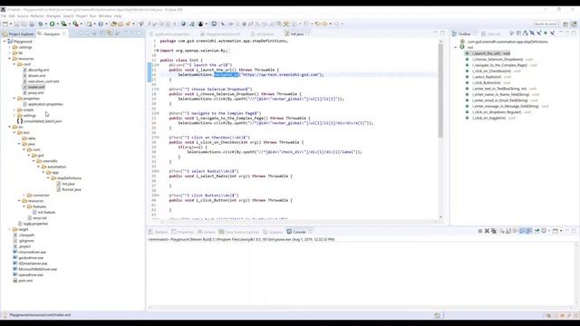Click the consolidated_batch.json braces icon
The image size is (580, 326).
click(20, 120)
